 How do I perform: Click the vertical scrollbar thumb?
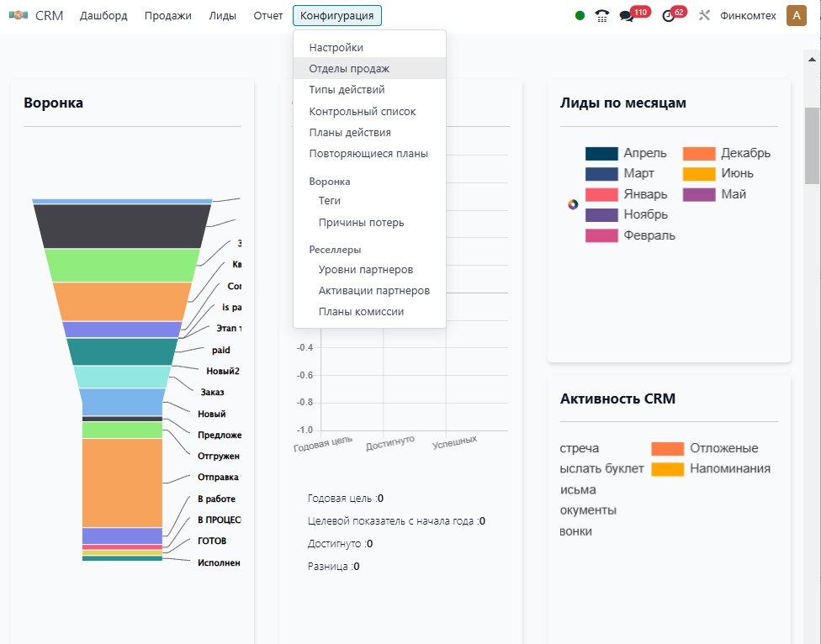(x=812, y=145)
